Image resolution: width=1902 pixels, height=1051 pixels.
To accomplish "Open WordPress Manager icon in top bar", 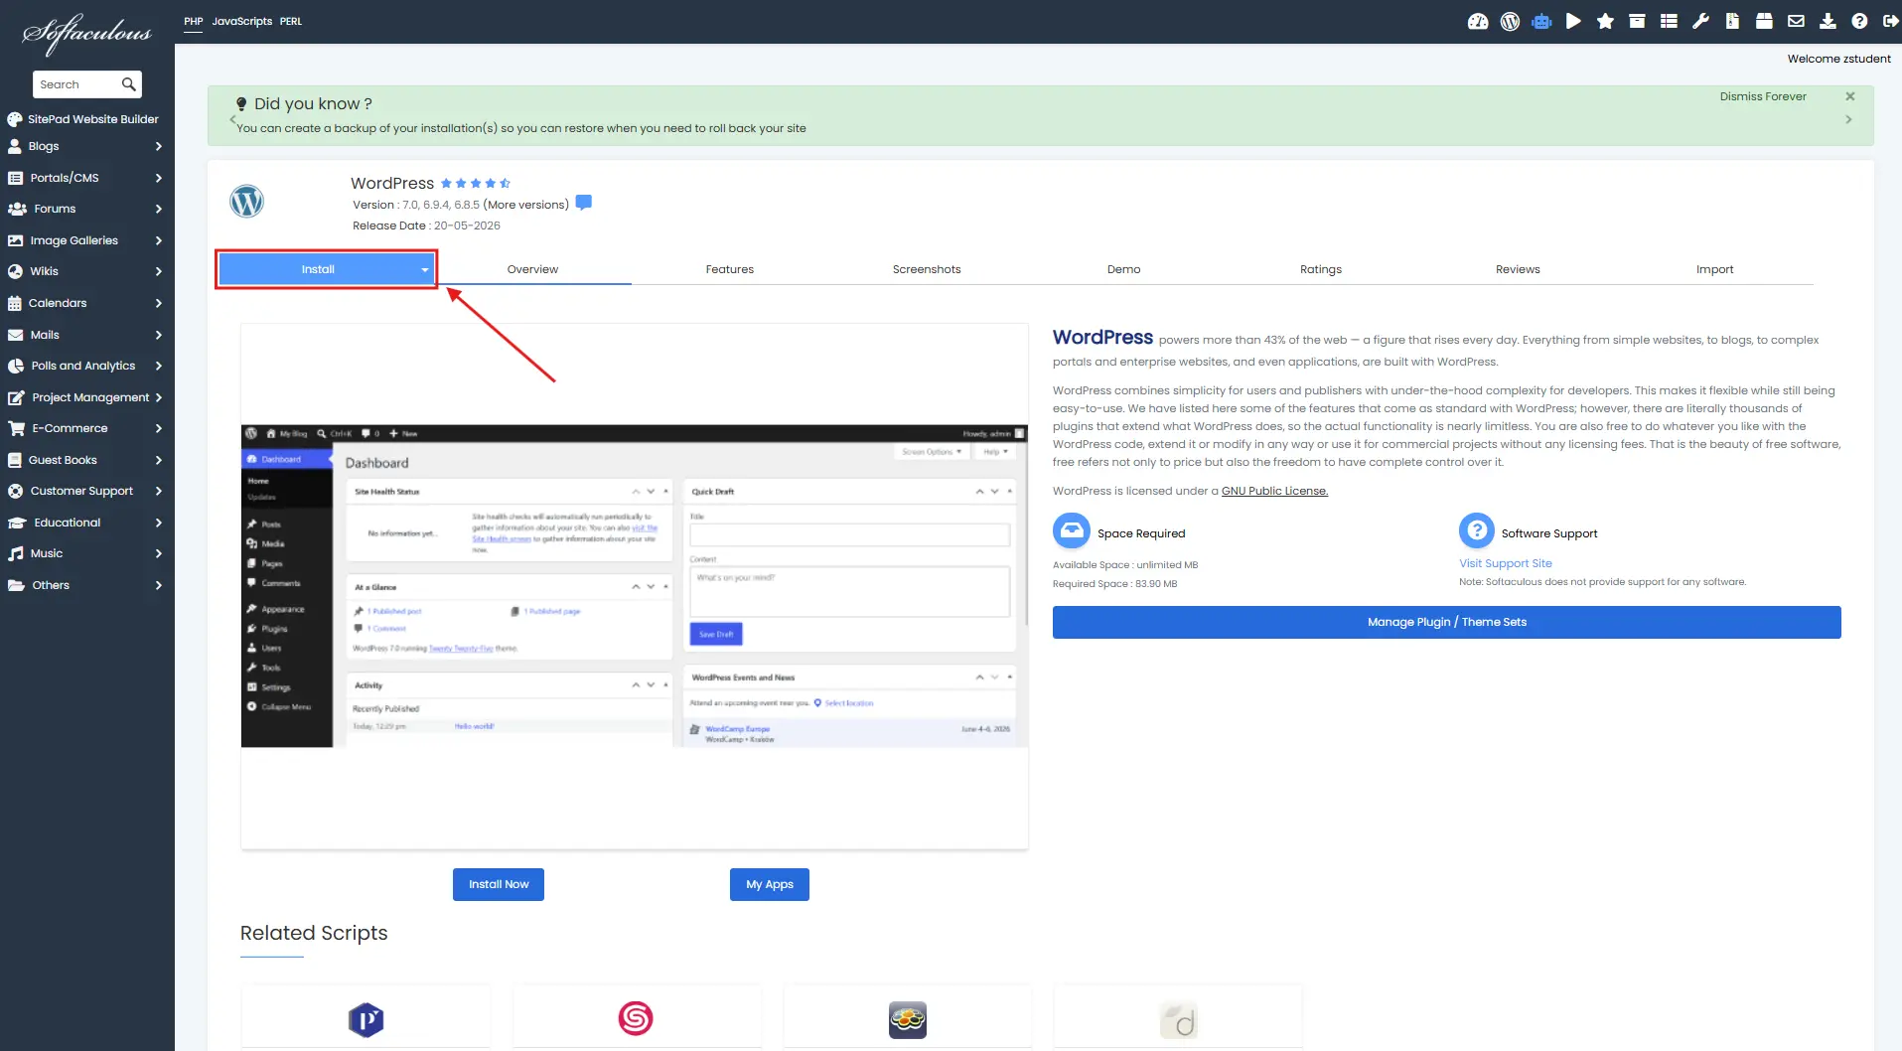I will pyautogui.click(x=1510, y=21).
